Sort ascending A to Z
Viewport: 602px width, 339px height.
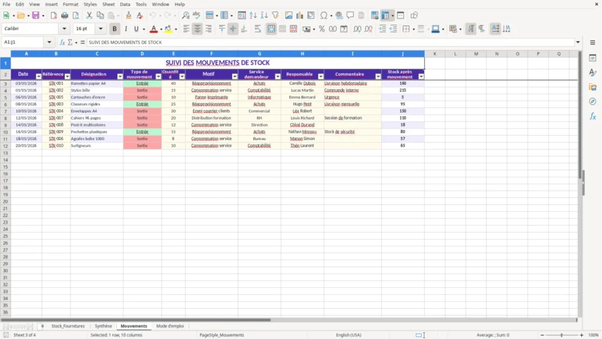pyautogui.click(x=253, y=15)
